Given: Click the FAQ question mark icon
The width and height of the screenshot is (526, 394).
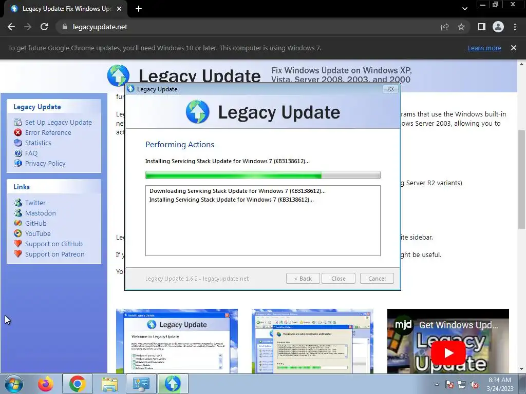Looking at the screenshot, I should [x=18, y=153].
